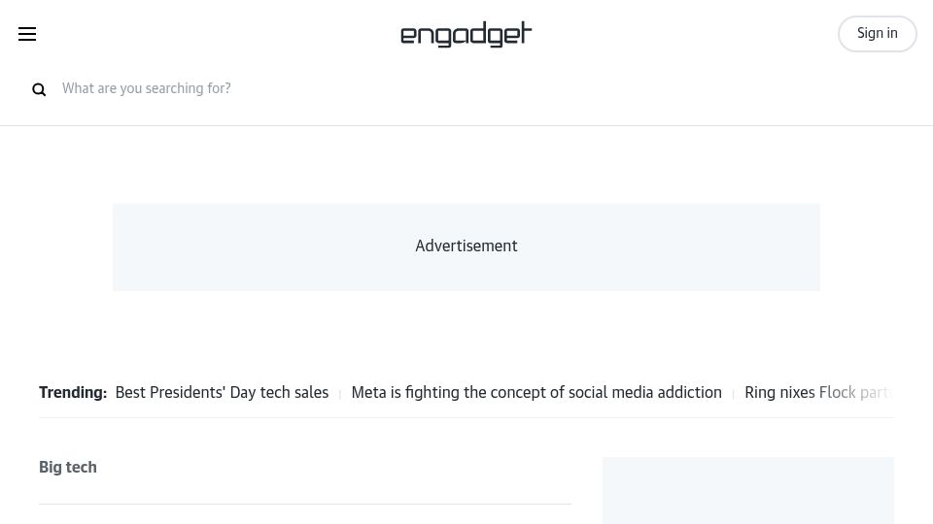Click the magnifying glass search icon
This screenshot has height=524, width=933.
point(39,89)
